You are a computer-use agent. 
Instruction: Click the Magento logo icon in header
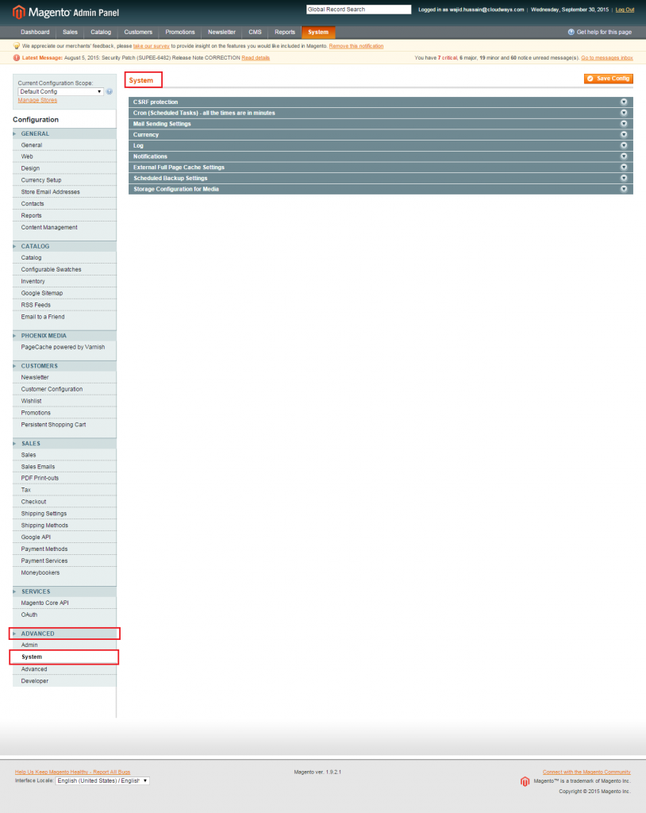(19, 11)
